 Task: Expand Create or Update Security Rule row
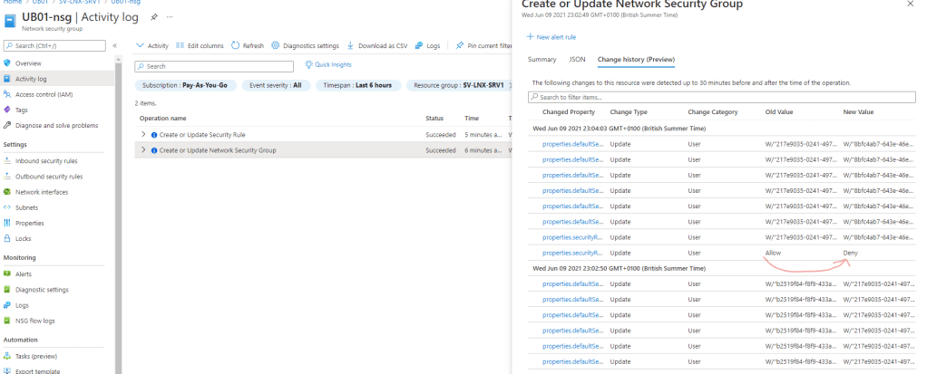click(x=143, y=134)
